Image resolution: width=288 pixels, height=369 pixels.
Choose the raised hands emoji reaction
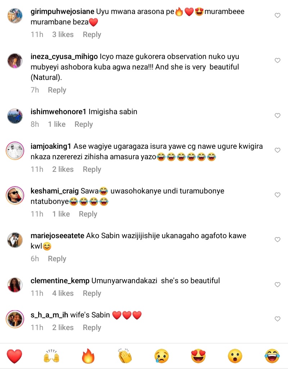click(x=51, y=356)
